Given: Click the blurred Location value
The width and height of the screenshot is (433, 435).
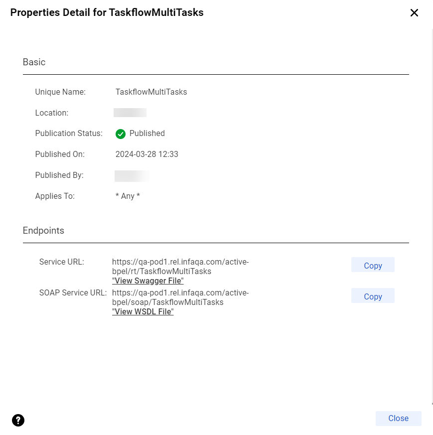Looking at the screenshot, I should [x=130, y=113].
